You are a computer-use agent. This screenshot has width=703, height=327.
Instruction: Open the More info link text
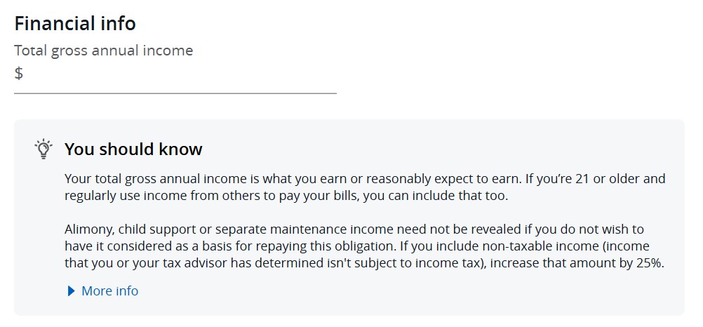[x=110, y=291]
